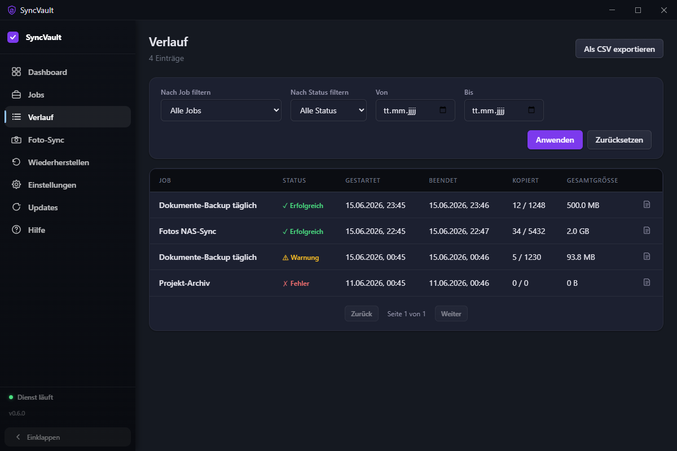This screenshot has height=451, width=677.
Task: Click the Hilfe question mark icon
Action: 16,230
